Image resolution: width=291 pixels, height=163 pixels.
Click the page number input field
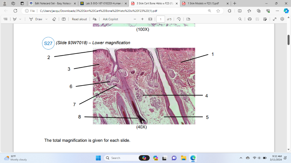[x=160, y=19]
